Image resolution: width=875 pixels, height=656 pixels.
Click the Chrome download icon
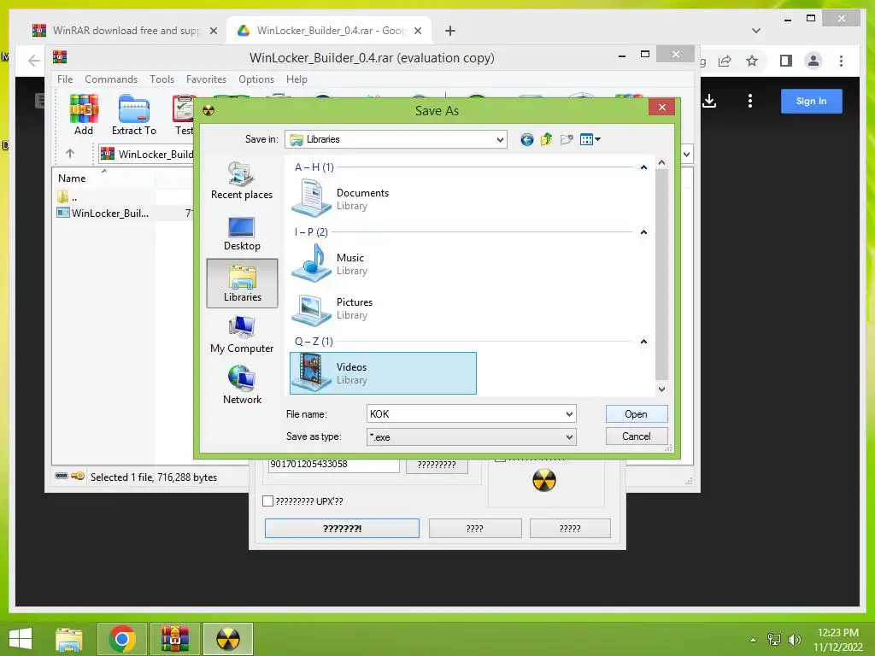[709, 101]
